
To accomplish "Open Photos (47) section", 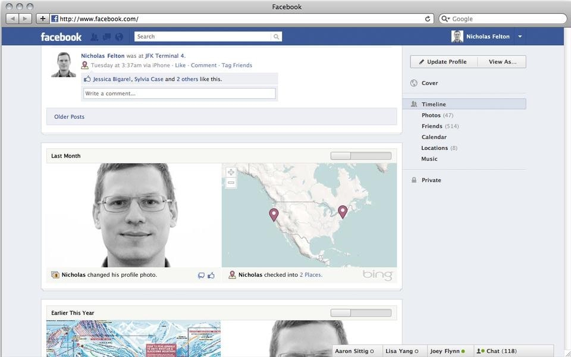I will 437,115.
